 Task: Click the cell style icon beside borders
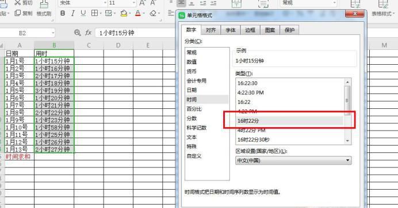(108, 13)
